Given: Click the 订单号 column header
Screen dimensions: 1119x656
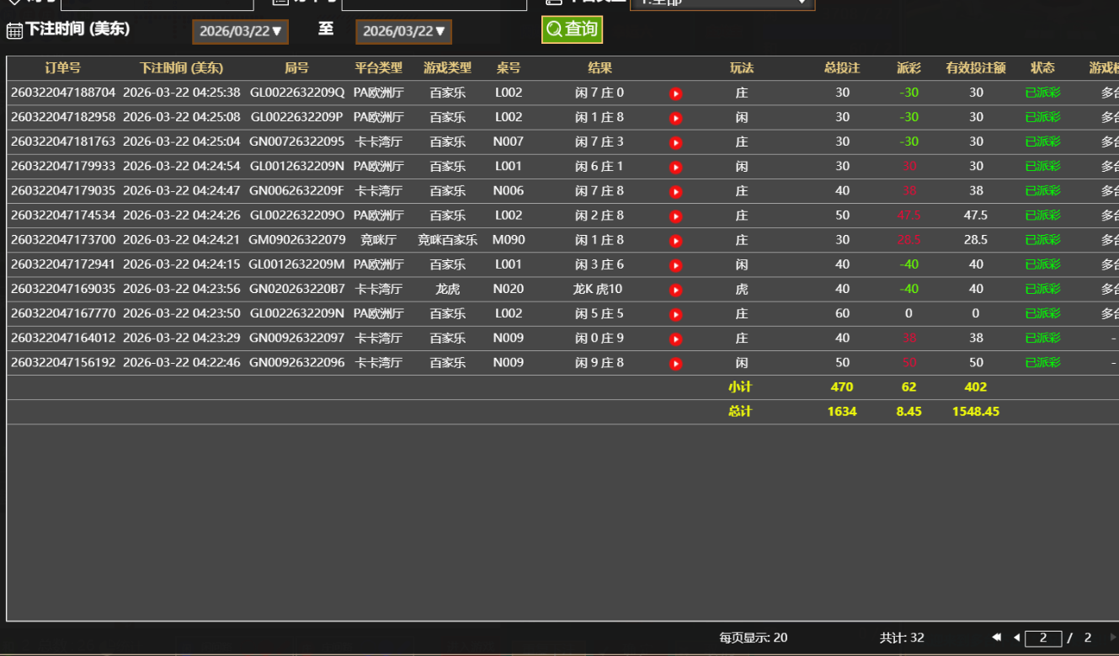Looking at the screenshot, I should click(x=63, y=68).
